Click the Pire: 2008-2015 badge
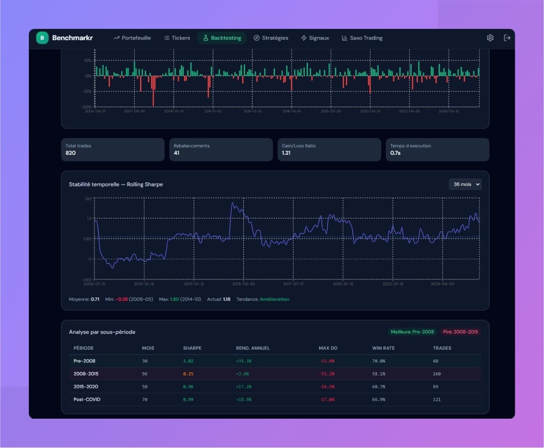 (x=460, y=332)
